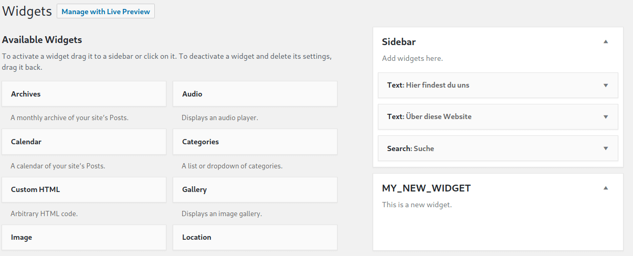Viewport: 633px width, 256px height.
Task: Collapse the Sidebar panel arrow
Action: tap(606, 42)
